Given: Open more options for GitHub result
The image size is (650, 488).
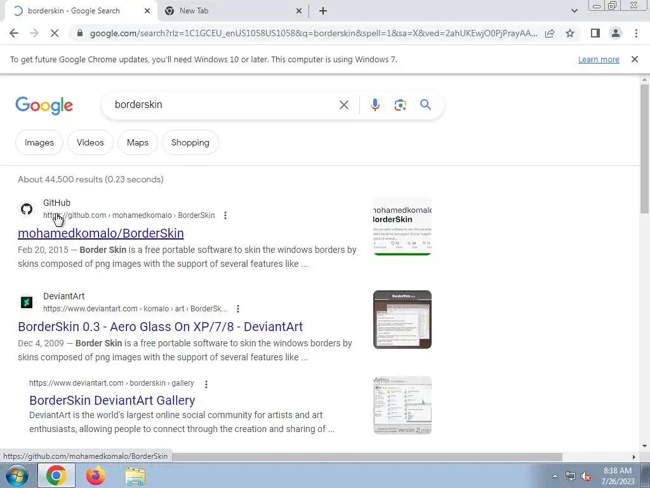Looking at the screenshot, I should pos(225,215).
